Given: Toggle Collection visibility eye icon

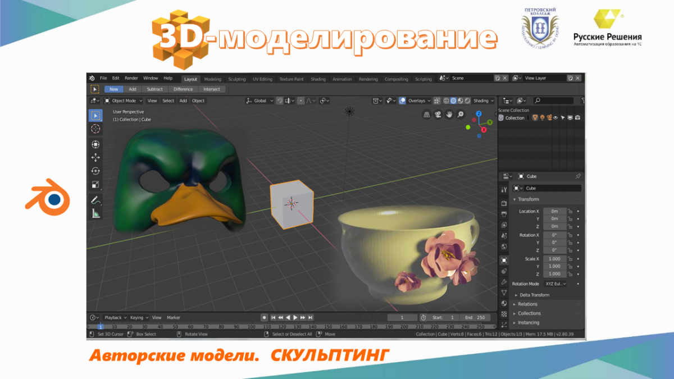Looking at the screenshot, I should click(555, 118).
